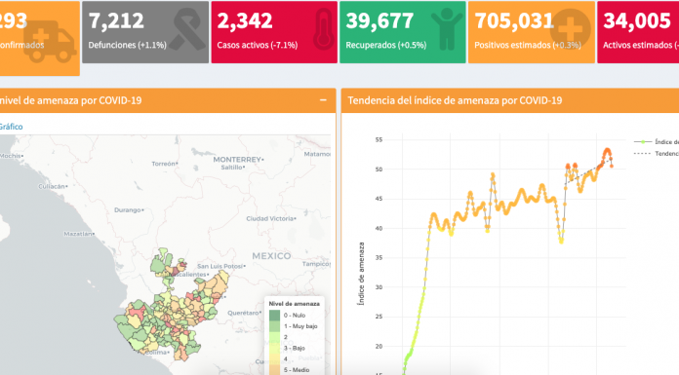Click the Índice de amenaza axis title

coord(361,274)
